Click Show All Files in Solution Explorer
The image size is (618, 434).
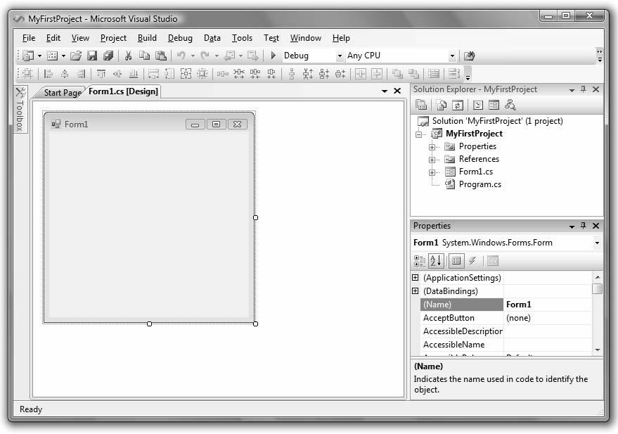pyautogui.click(x=441, y=105)
